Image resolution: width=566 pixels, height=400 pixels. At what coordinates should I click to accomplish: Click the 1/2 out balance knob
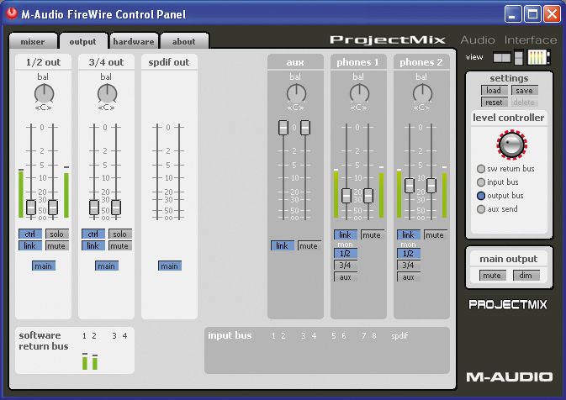(44, 93)
